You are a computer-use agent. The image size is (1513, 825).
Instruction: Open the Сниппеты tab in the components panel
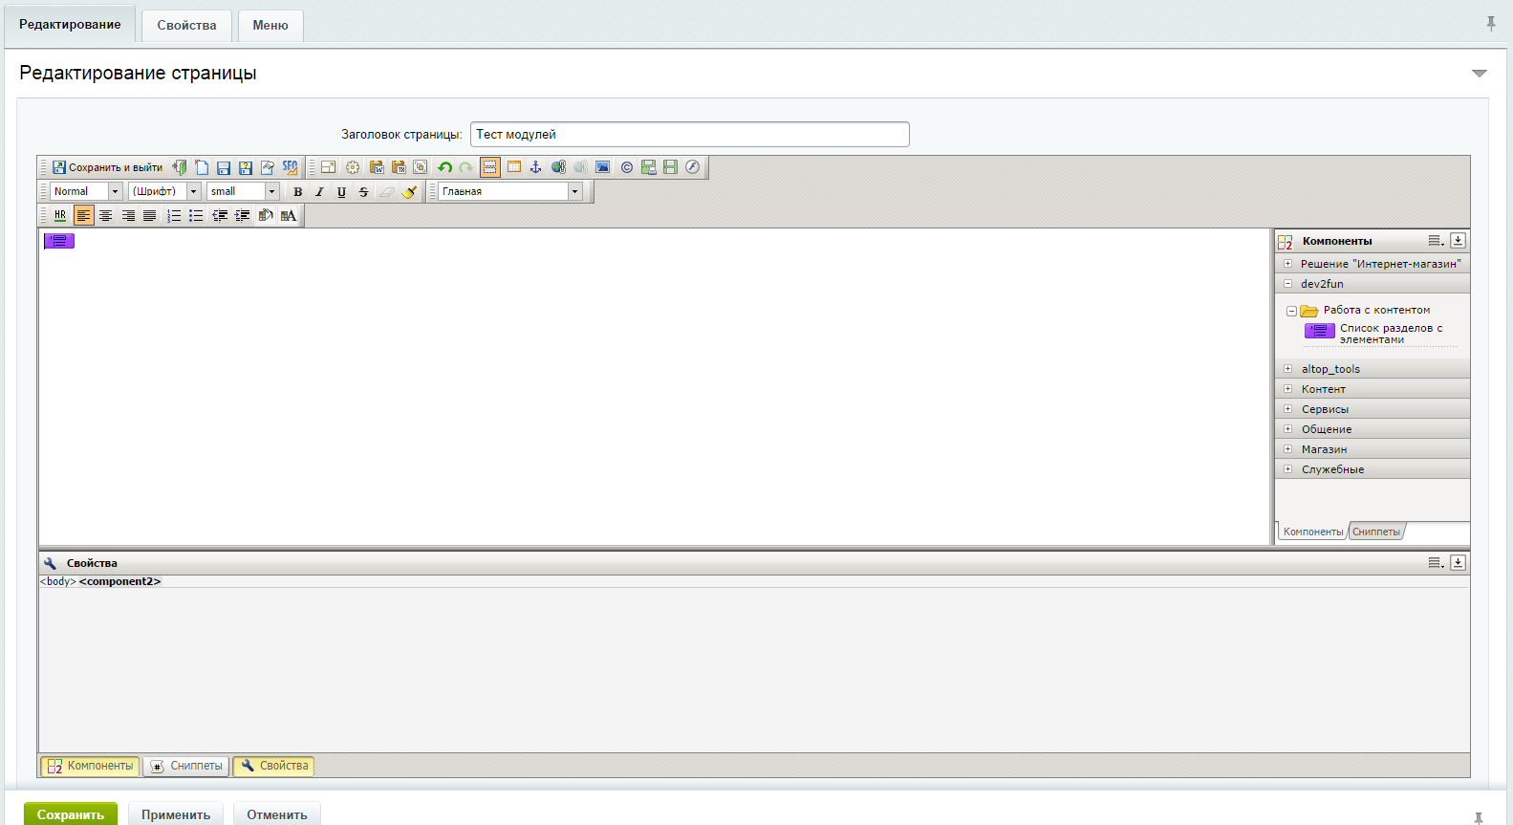point(1376,532)
